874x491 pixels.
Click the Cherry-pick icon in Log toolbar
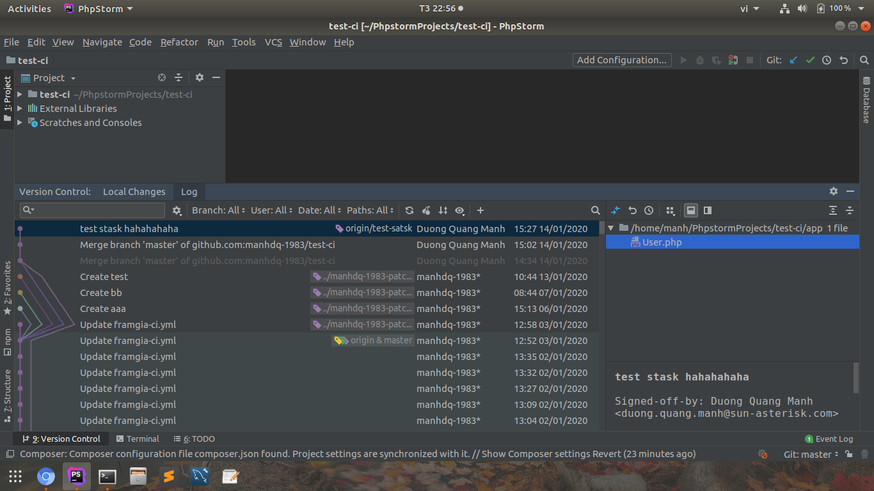point(426,210)
